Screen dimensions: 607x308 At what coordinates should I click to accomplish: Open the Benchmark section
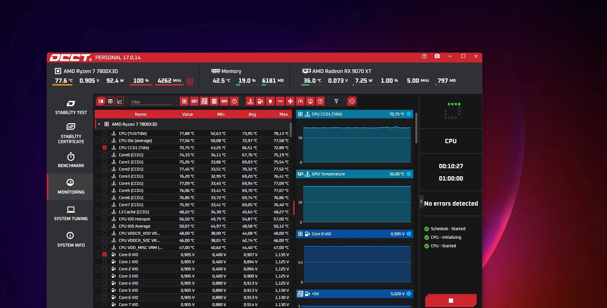pyautogui.click(x=71, y=160)
